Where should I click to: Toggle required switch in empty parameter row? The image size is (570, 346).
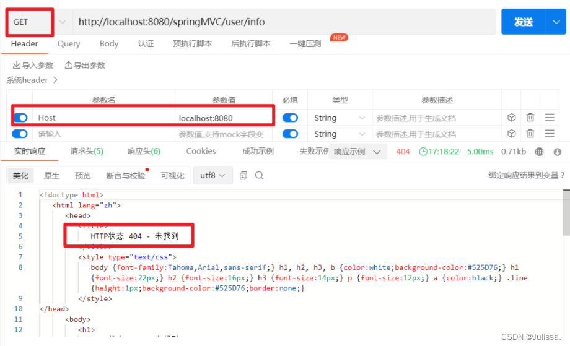coord(290,134)
